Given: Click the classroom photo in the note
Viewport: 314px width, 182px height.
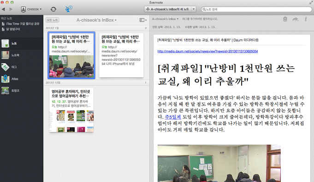Looking at the screenshot, I should click(x=219, y=164).
